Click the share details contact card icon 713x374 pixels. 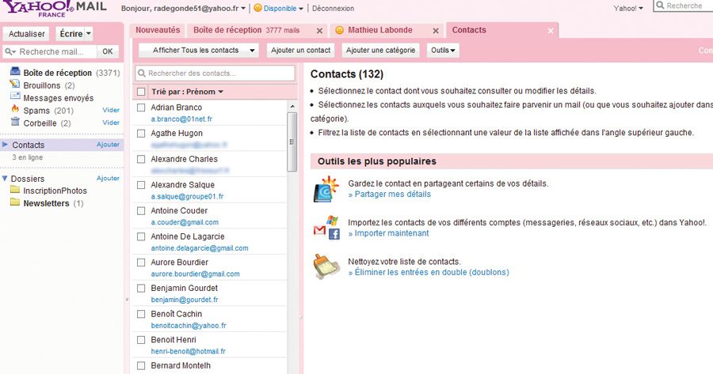[326, 190]
